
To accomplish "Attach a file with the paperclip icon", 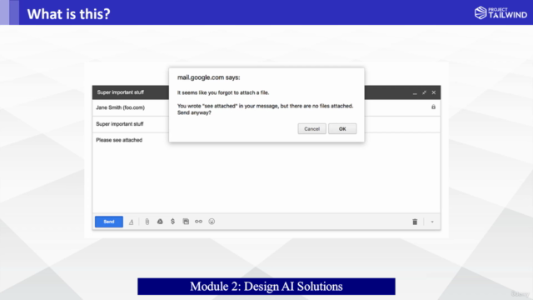I will [147, 222].
